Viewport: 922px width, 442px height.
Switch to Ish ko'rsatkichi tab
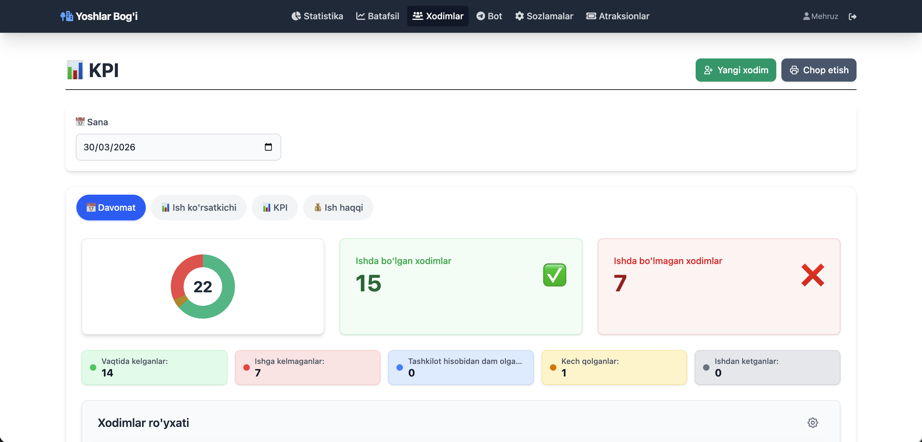pyautogui.click(x=199, y=208)
